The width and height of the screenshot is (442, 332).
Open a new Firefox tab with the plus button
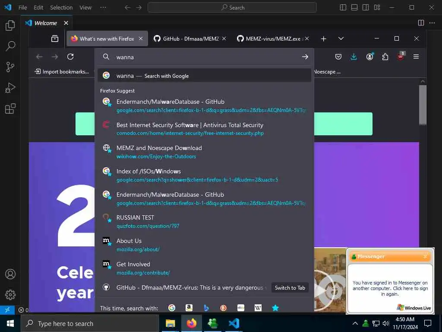(324, 38)
